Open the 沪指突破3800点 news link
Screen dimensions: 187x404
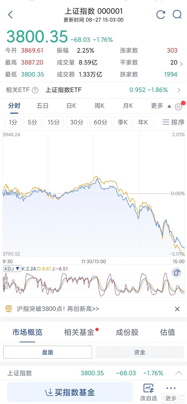(58, 309)
